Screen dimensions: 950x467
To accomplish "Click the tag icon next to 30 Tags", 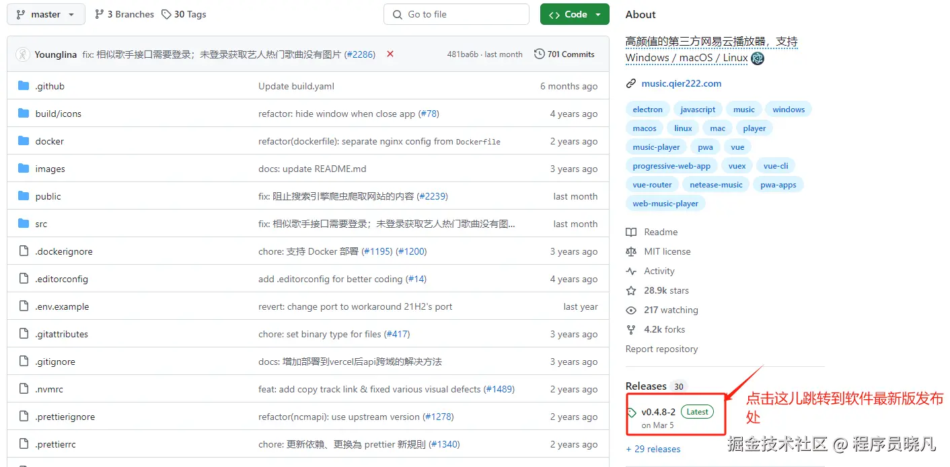I will pos(166,14).
